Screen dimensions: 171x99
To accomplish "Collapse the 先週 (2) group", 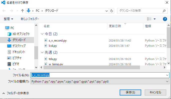I will (x=42, y=52).
